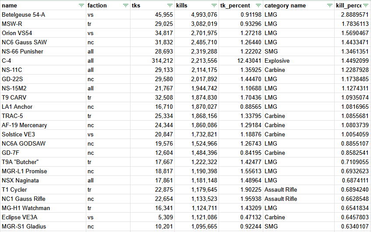Select tk_percent value 12.43041

[x=241, y=61]
